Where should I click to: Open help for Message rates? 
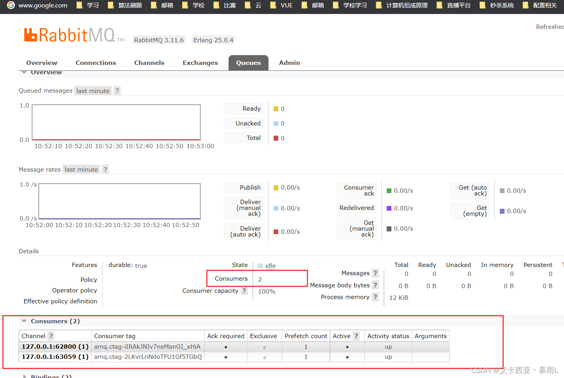click(x=105, y=169)
